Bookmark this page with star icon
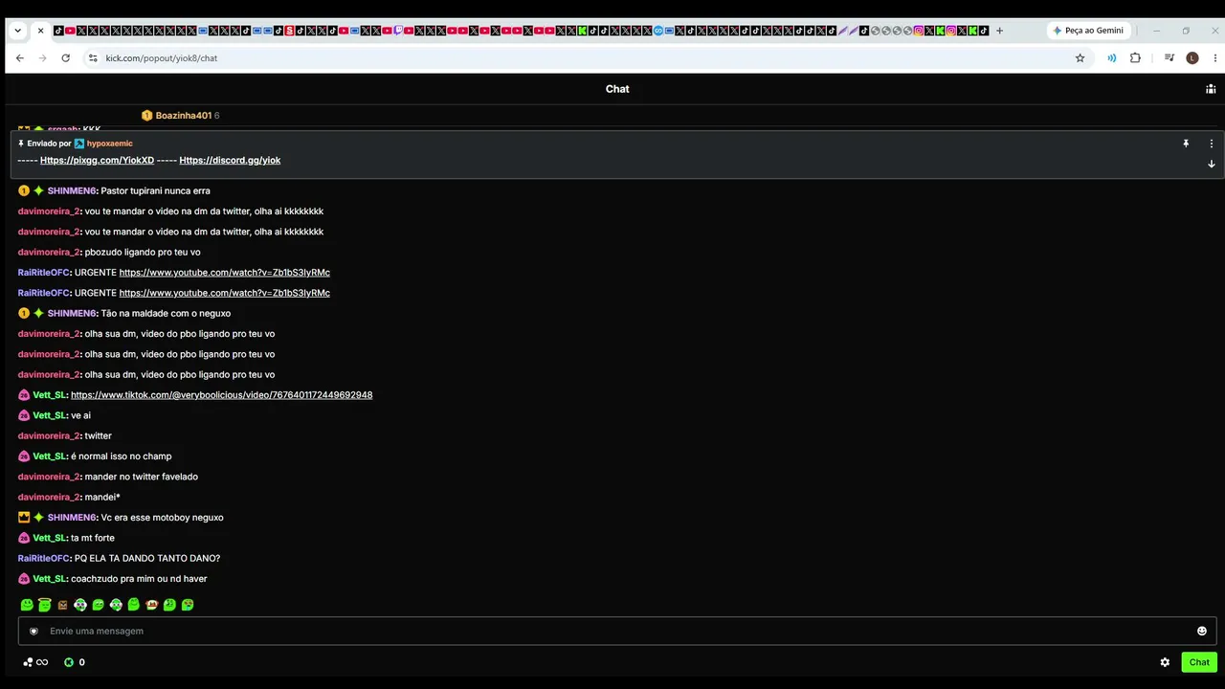The height and width of the screenshot is (689, 1225). point(1080,57)
